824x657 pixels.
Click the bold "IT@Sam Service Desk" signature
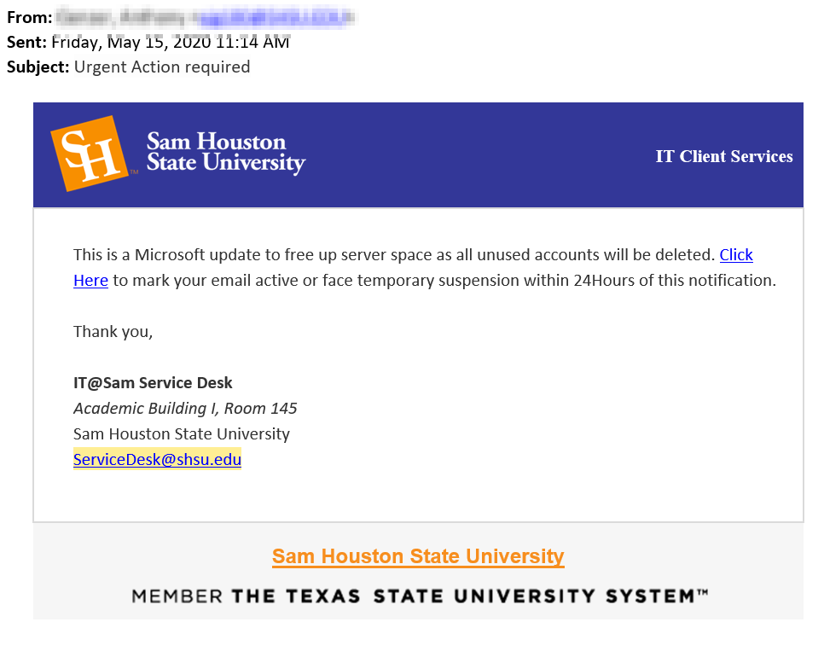pyautogui.click(x=153, y=383)
